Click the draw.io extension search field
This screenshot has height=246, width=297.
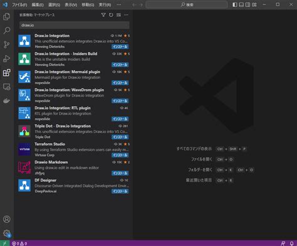75,25
